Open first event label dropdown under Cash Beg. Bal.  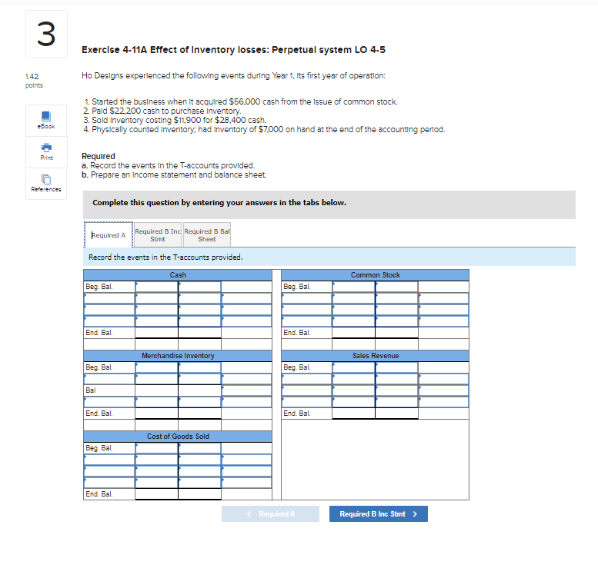pyautogui.click(x=109, y=297)
